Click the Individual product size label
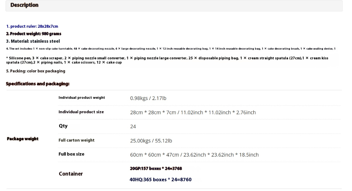 pyautogui.click(x=81, y=112)
